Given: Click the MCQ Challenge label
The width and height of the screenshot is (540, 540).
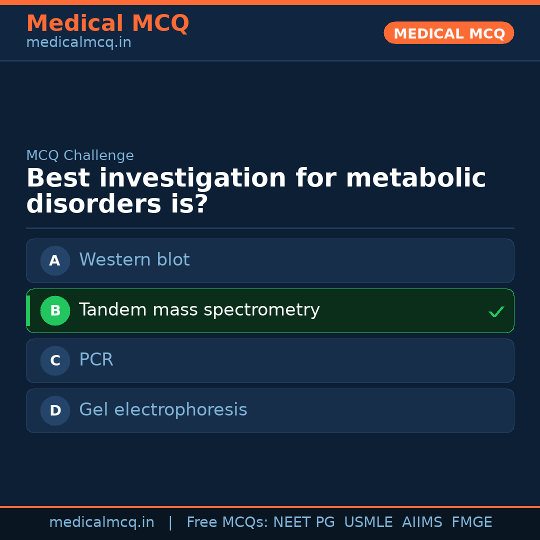Looking at the screenshot, I should [x=79, y=155].
